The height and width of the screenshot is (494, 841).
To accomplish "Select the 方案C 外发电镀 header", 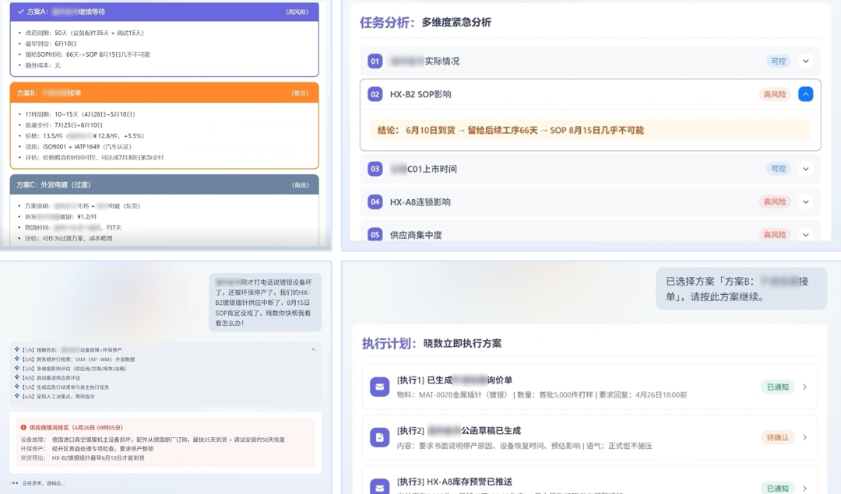I will [164, 185].
